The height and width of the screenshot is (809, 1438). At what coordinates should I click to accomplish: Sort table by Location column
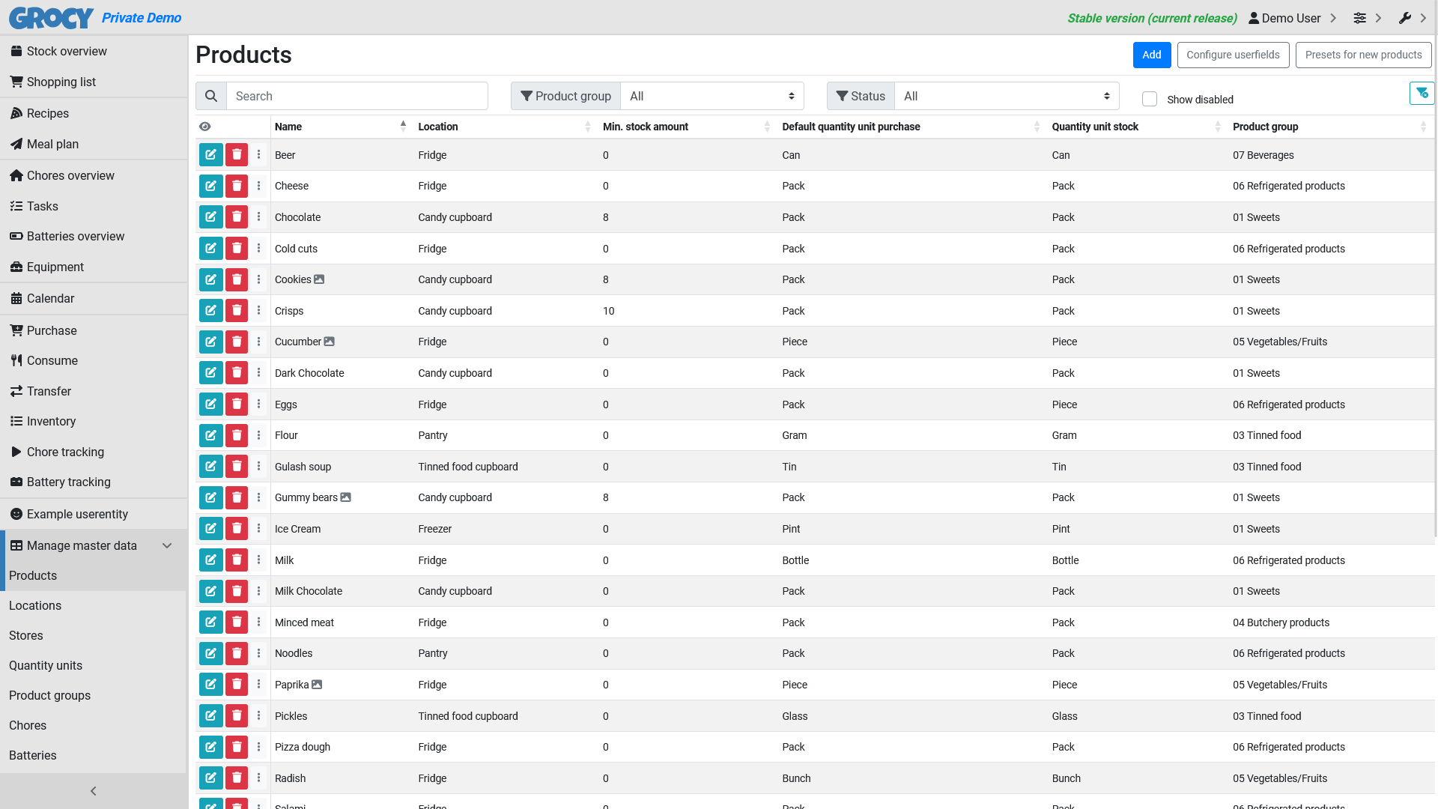tap(504, 127)
